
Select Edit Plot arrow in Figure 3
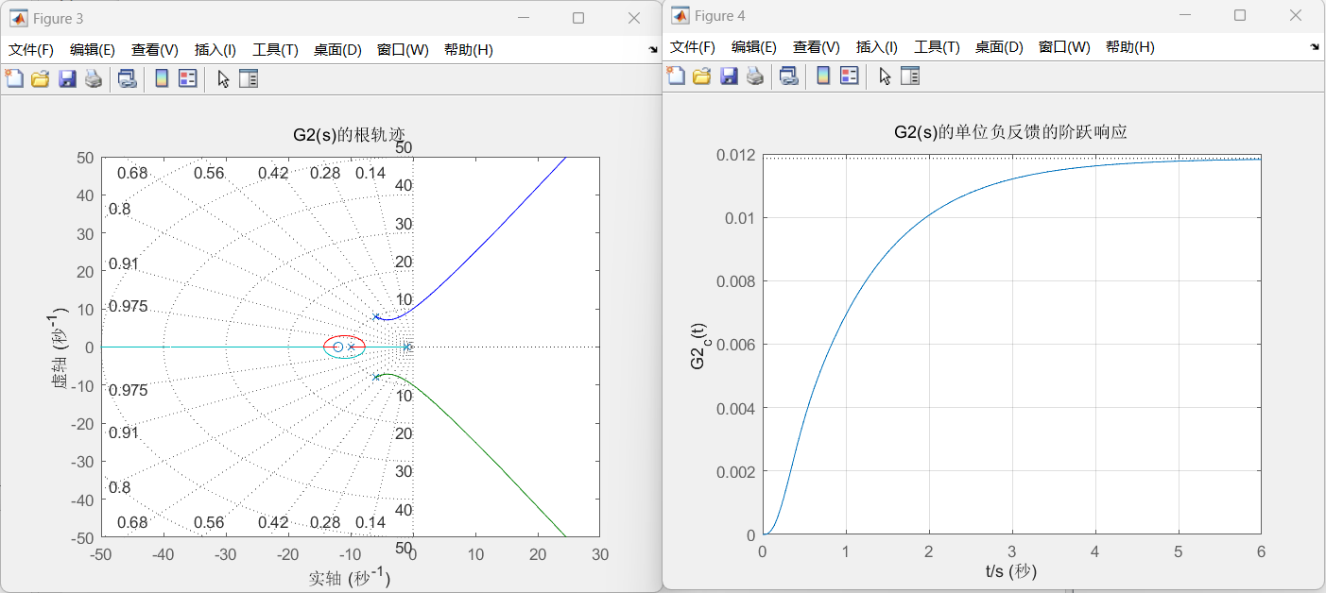223,79
